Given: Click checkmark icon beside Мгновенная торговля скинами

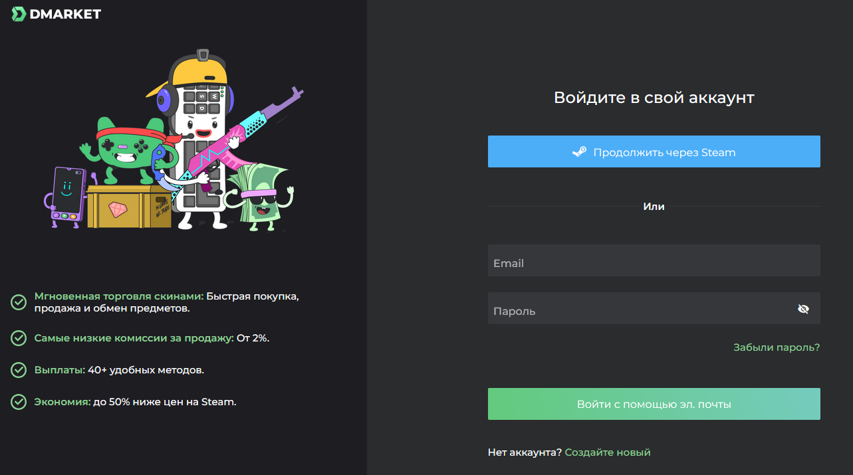Looking at the screenshot, I should (19, 302).
